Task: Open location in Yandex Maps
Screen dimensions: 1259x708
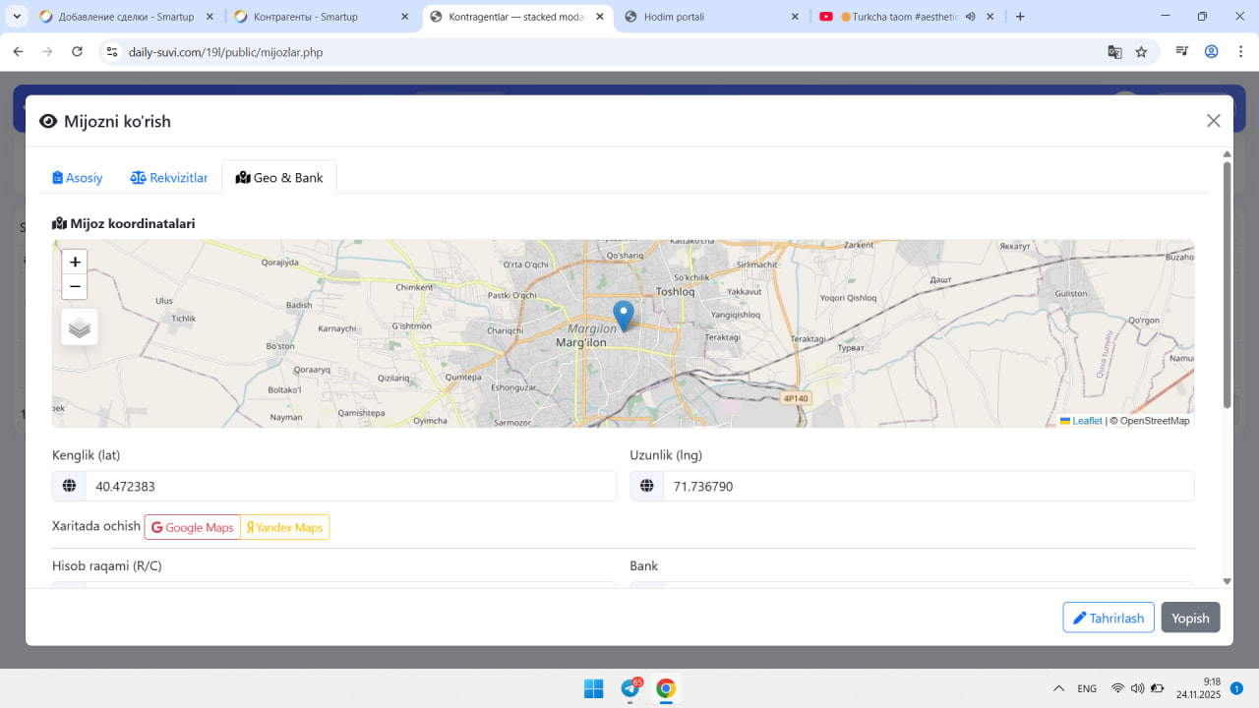Action: pos(285,527)
